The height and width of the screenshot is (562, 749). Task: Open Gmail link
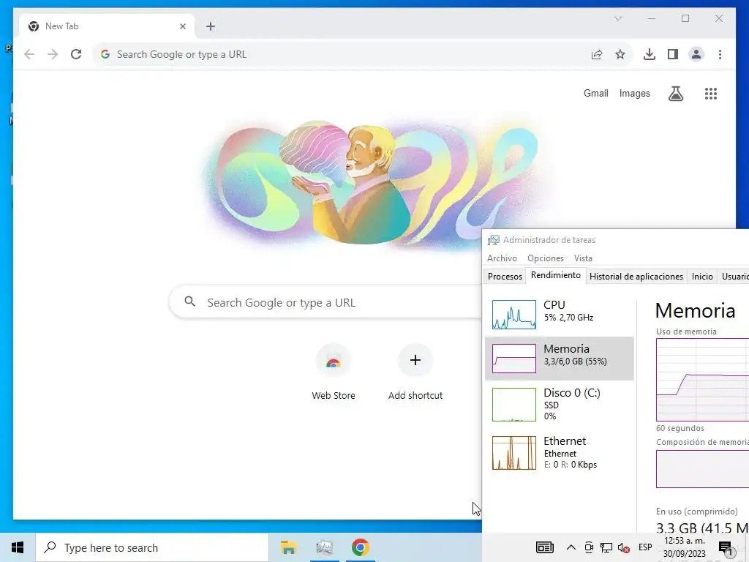pos(595,93)
